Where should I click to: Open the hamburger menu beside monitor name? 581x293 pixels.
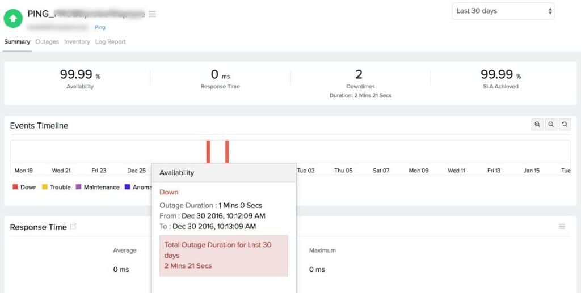(152, 14)
